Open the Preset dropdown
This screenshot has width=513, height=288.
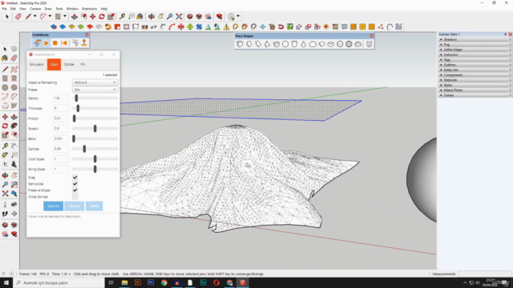point(95,90)
